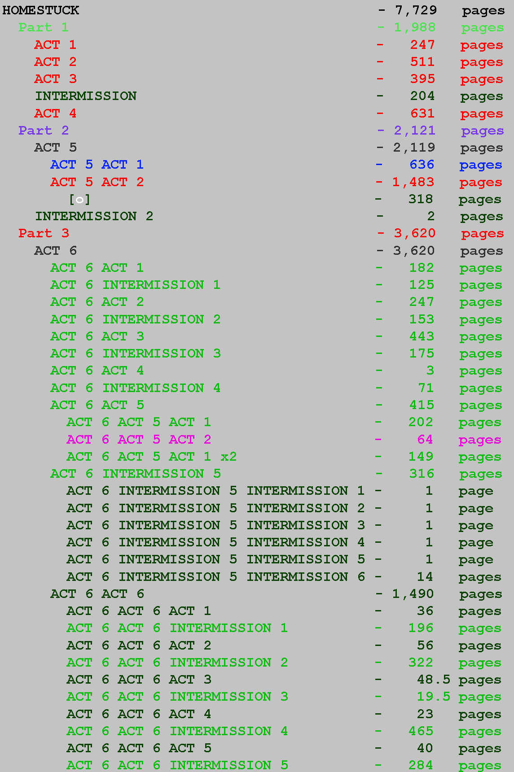Click the total '7,729' page count
This screenshot has width=514, height=772.
(x=416, y=10)
